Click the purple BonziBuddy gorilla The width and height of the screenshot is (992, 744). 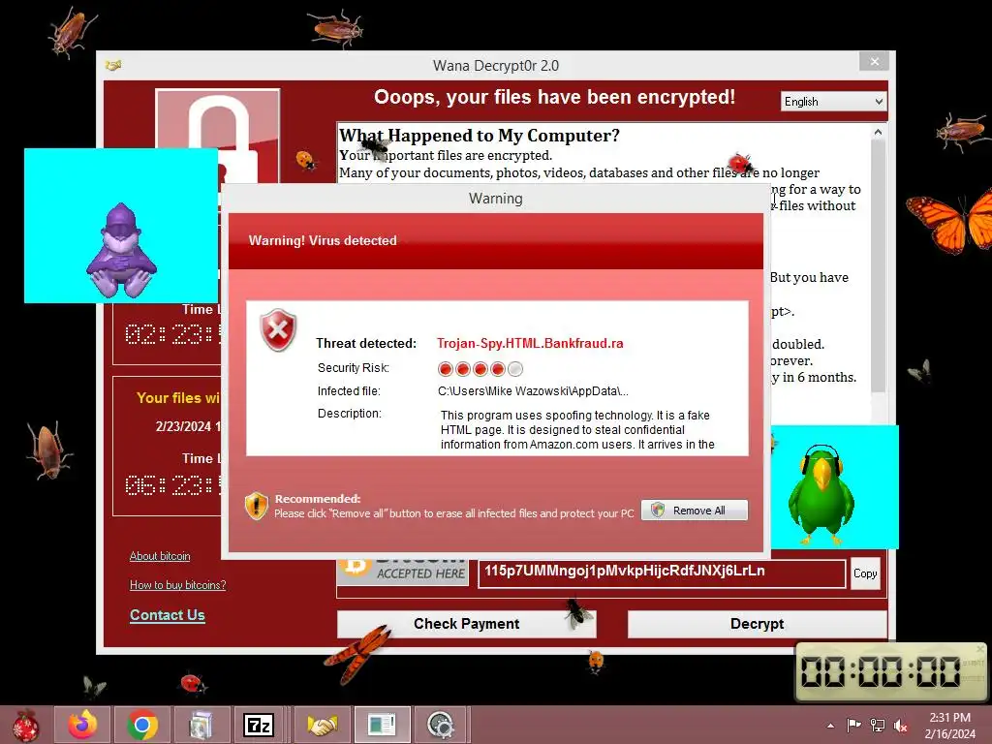click(121, 251)
